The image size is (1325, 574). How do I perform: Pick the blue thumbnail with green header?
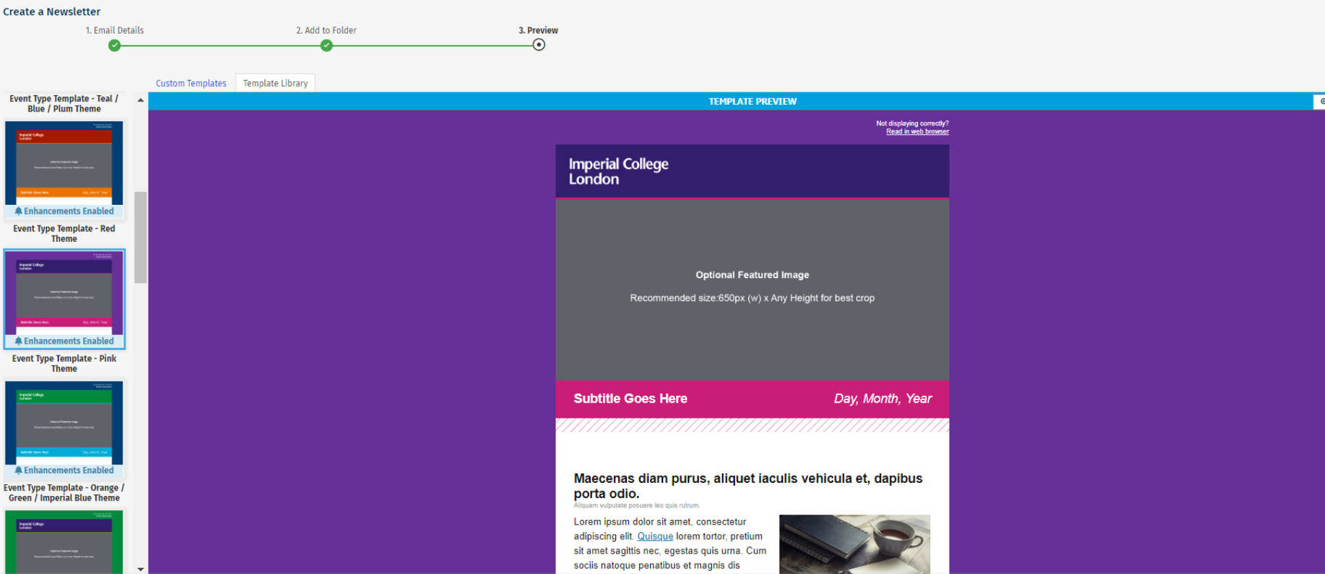64,423
